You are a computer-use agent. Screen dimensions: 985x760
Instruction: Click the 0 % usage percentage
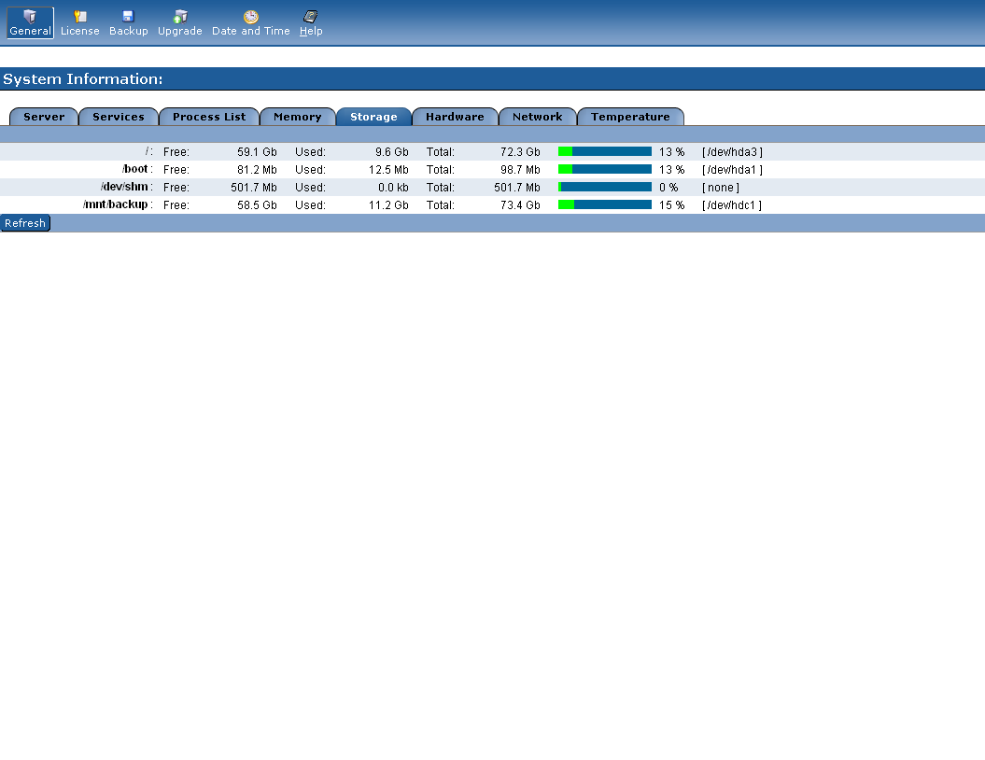click(x=668, y=187)
